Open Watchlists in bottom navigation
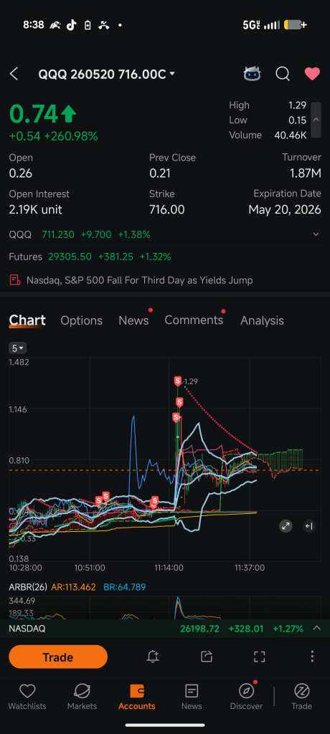 click(x=27, y=697)
